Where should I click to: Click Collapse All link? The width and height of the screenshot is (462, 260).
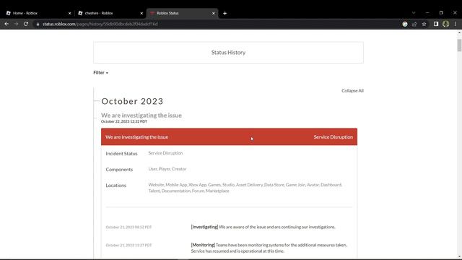pos(352,90)
